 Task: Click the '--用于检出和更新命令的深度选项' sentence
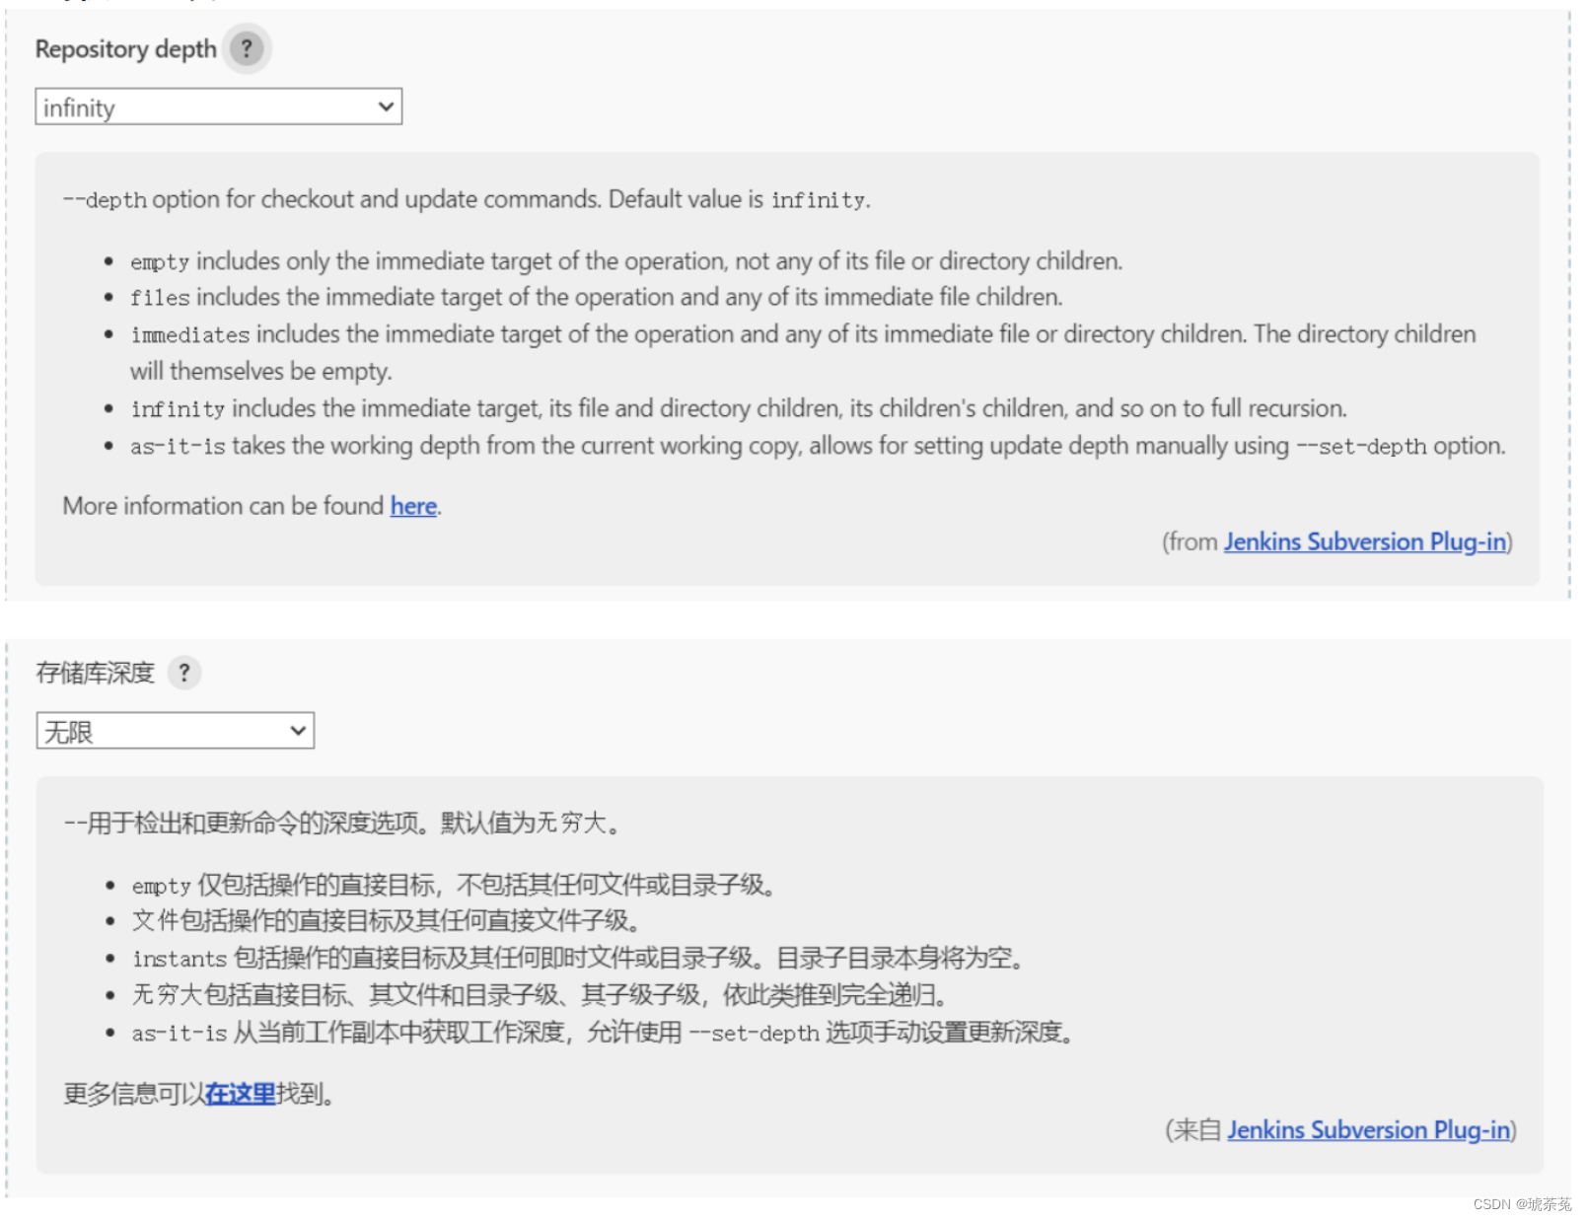(342, 823)
